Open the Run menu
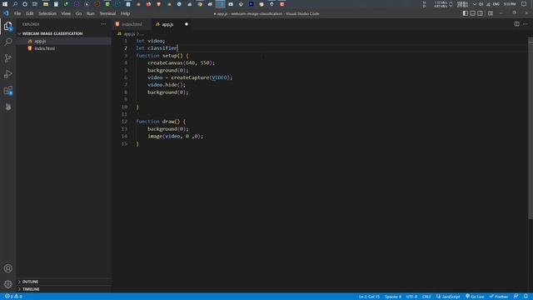533x300 pixels. 90,13
